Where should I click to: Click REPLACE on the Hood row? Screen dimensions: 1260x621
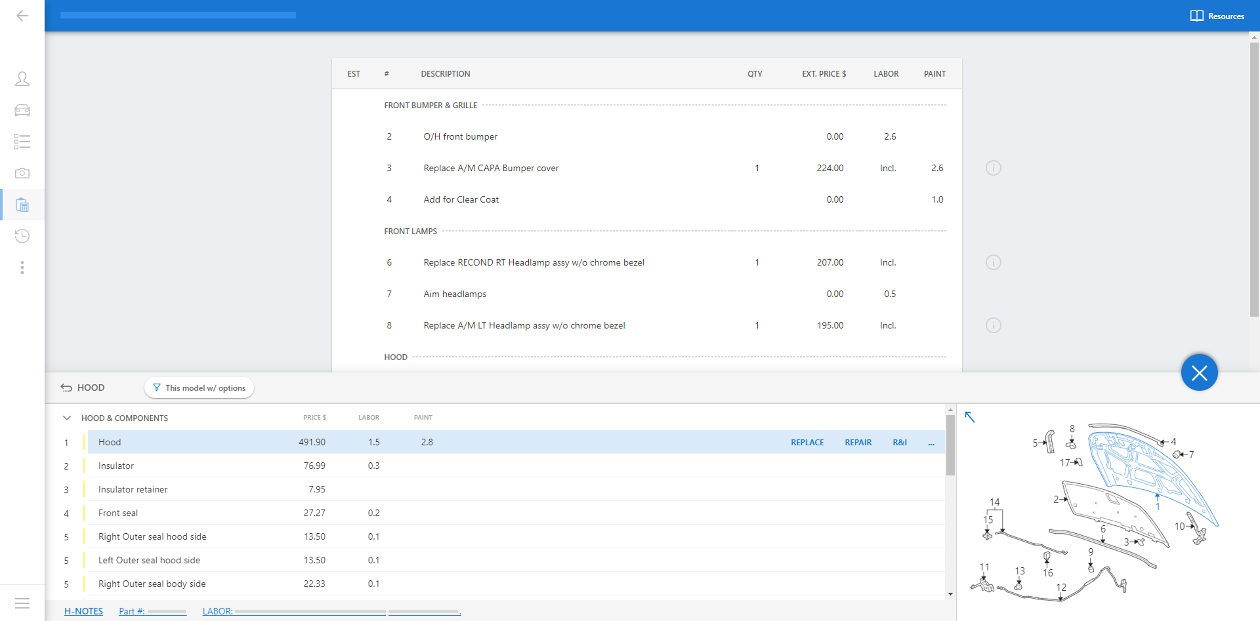[x=807, y=443]
